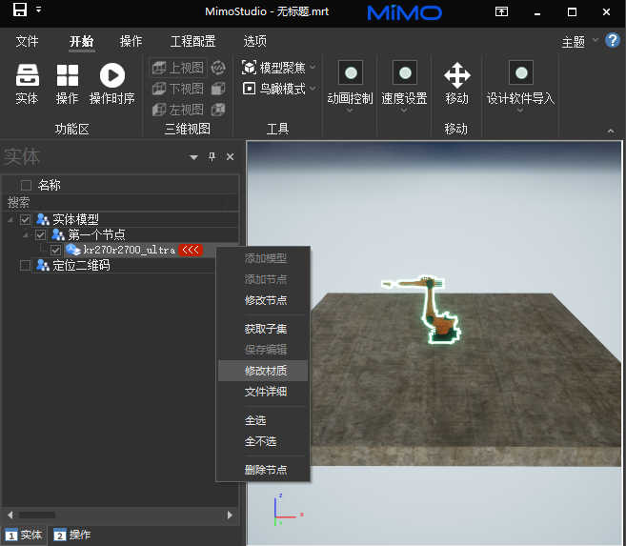Click the 设计软件导入 import icon
Screen dimensions: 626x546
pyautogui.click(x=520, y=73)
